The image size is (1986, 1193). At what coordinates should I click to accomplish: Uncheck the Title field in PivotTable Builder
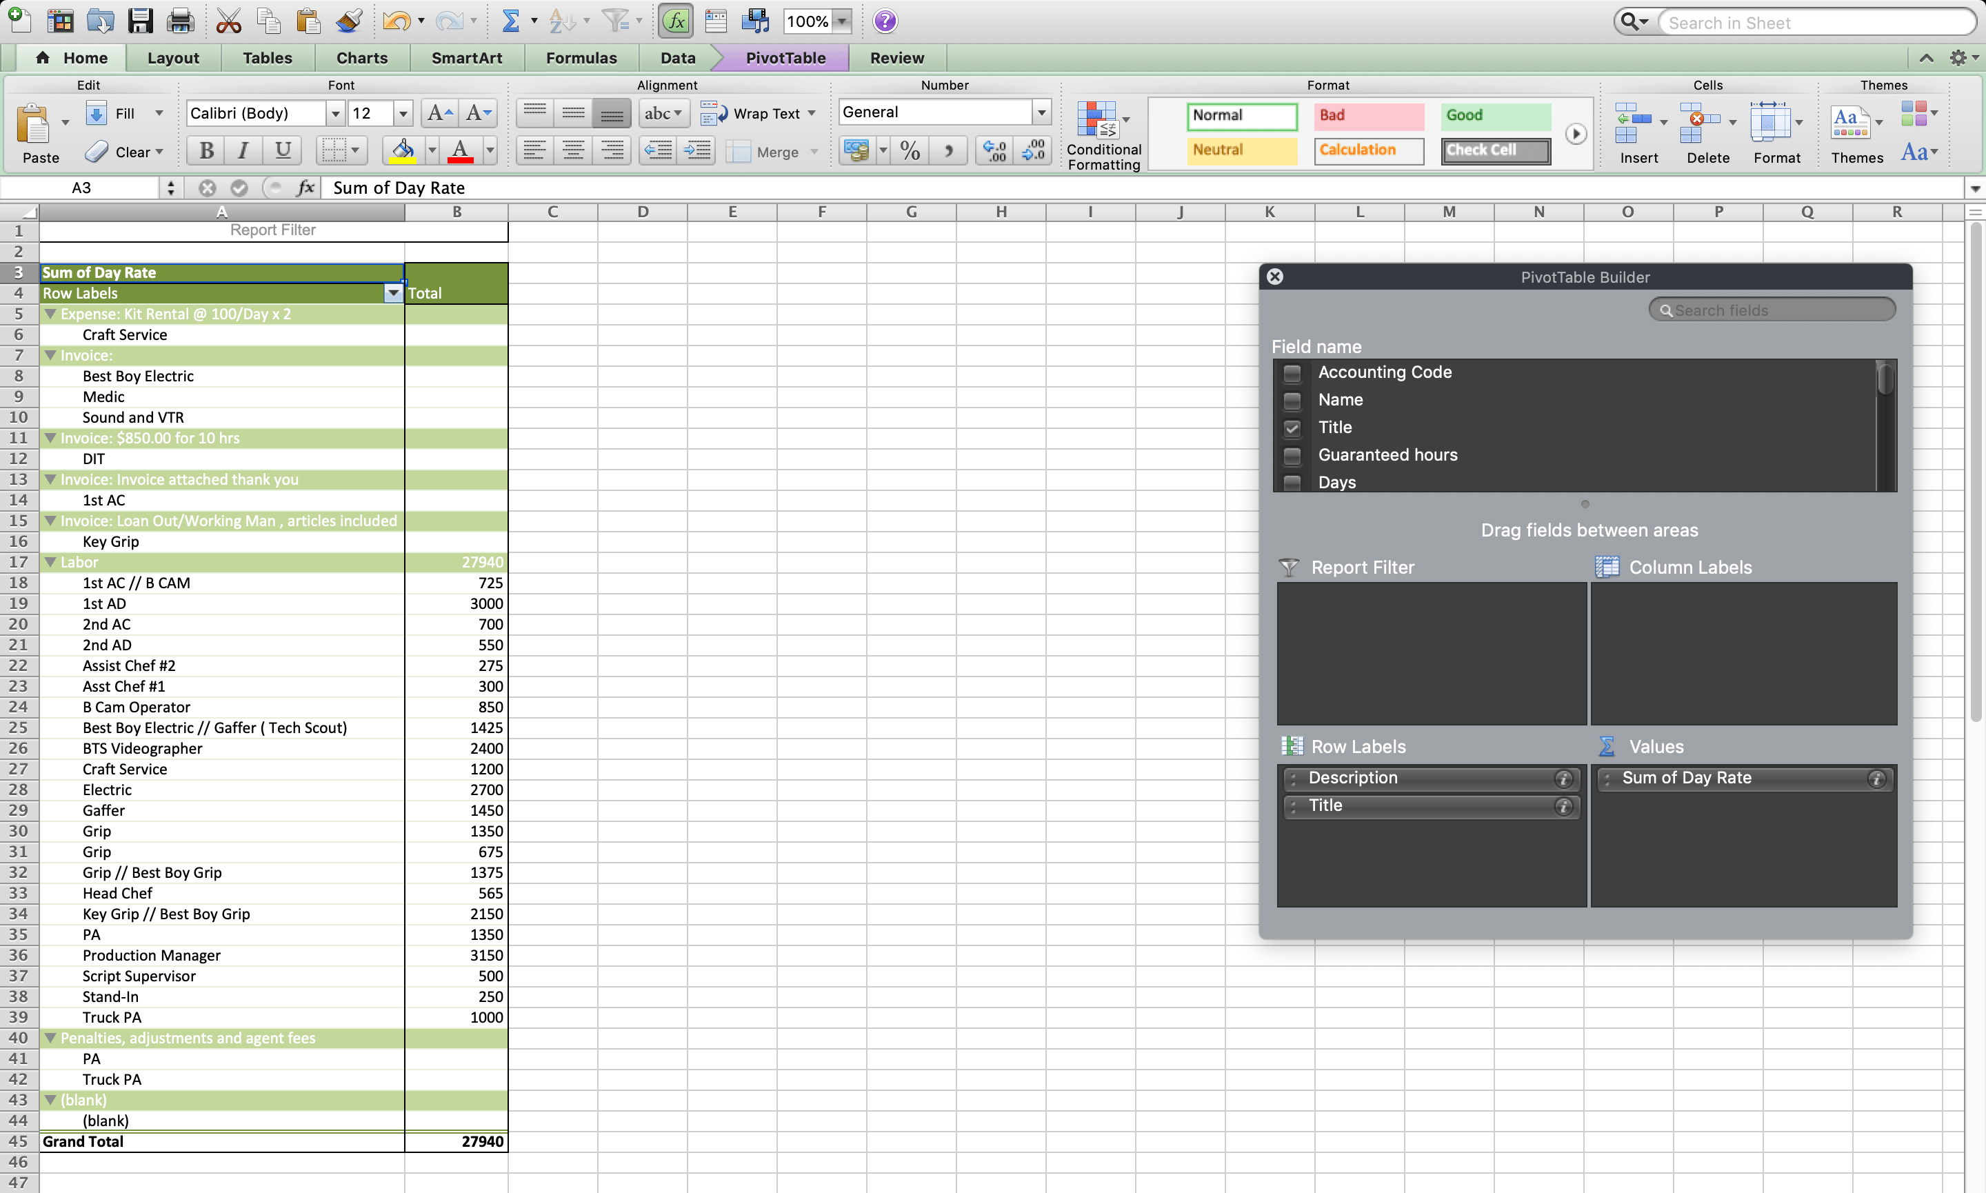[1292, 428]
